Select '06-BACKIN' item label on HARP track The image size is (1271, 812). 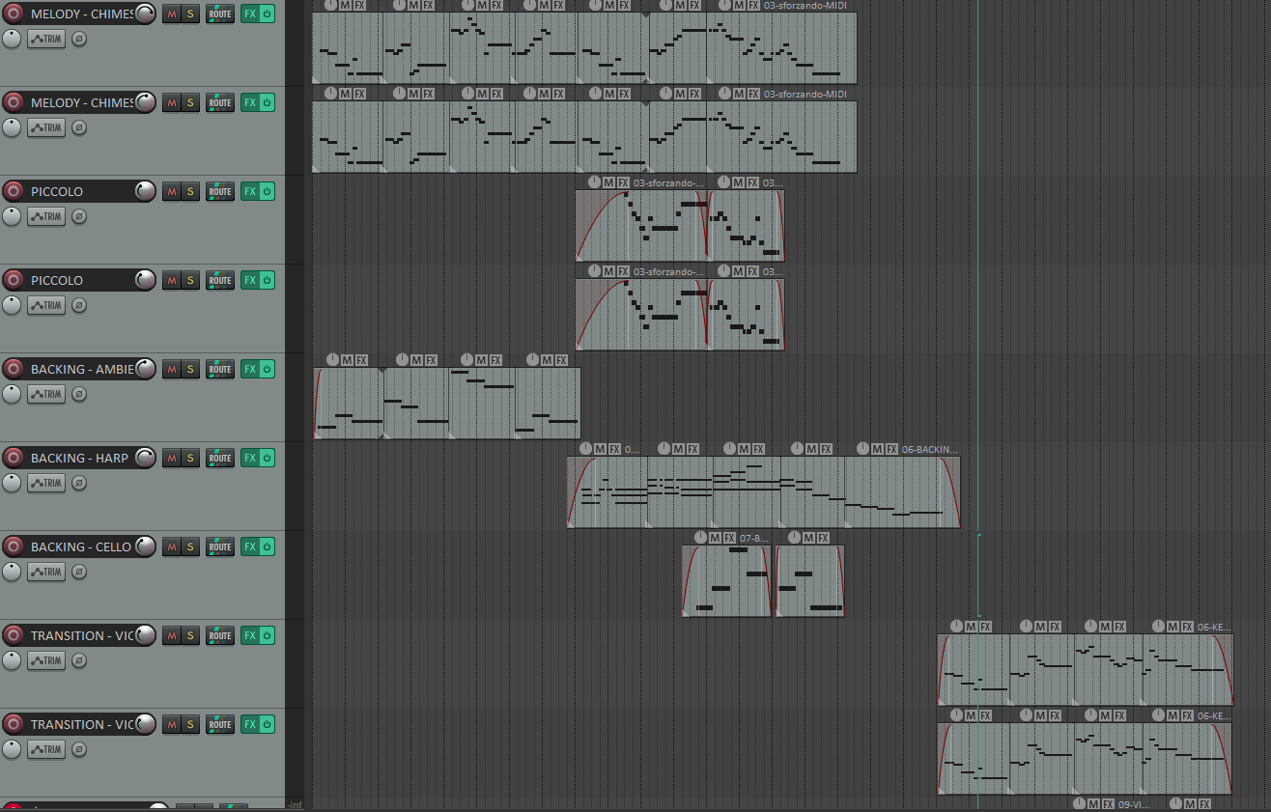(x=930, y=448)
